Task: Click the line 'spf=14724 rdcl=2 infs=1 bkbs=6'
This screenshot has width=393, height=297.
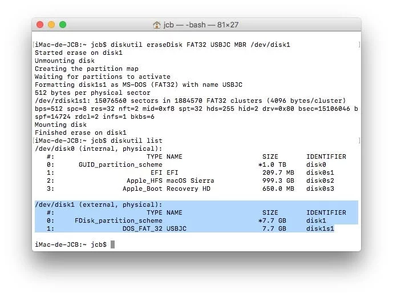Action: coord(95,117)
